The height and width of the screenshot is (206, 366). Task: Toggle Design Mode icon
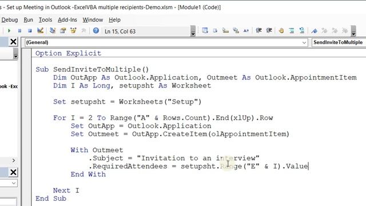(x=40, y=30)
